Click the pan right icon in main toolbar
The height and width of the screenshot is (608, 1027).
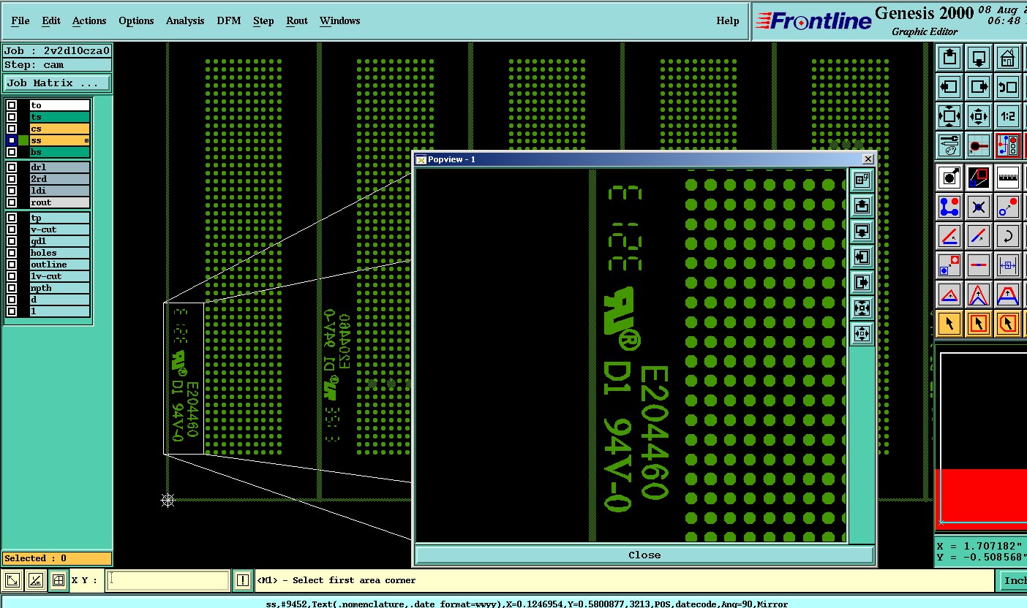click(x=979, y=86)
